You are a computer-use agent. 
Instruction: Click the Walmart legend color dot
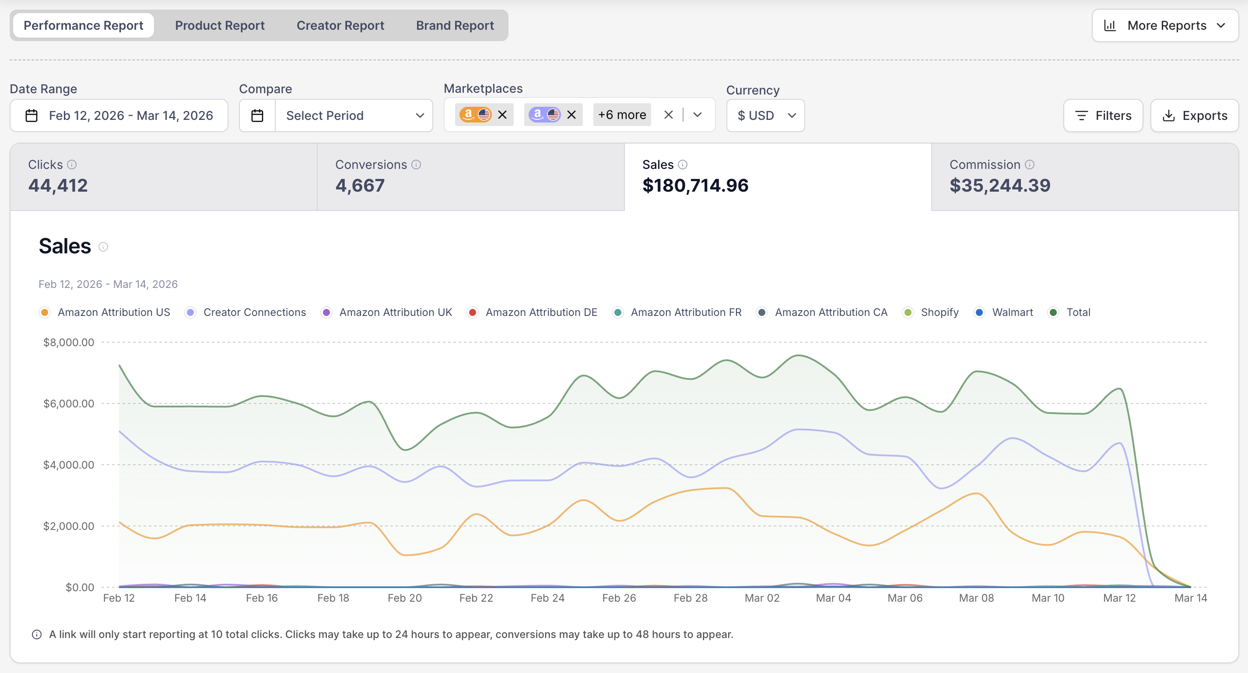tap(979, 312)
